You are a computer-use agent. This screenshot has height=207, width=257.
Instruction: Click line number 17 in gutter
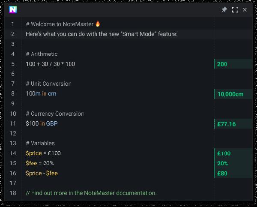(x=13, y=183)
